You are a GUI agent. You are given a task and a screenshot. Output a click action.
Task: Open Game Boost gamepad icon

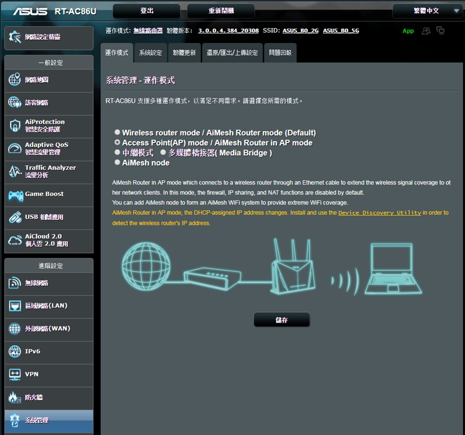[15, 194]
